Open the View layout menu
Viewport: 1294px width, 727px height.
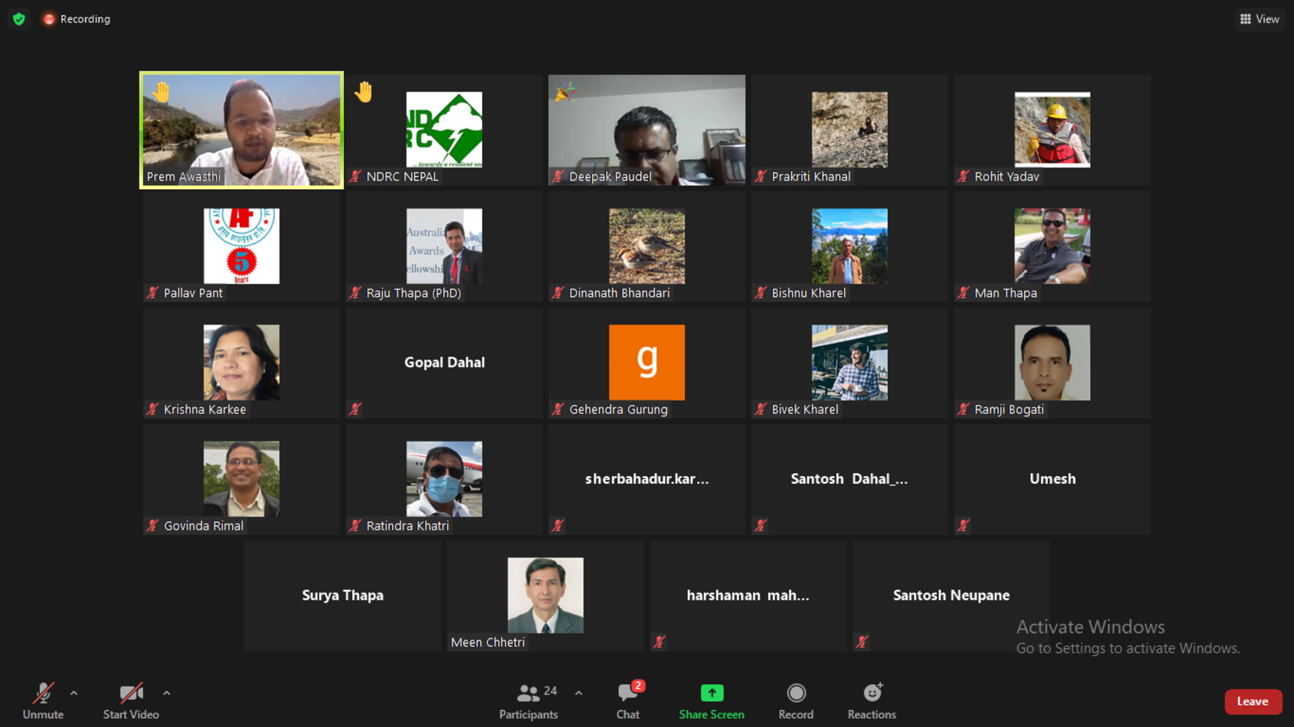pyautogui.click(x=1260, y=19)
